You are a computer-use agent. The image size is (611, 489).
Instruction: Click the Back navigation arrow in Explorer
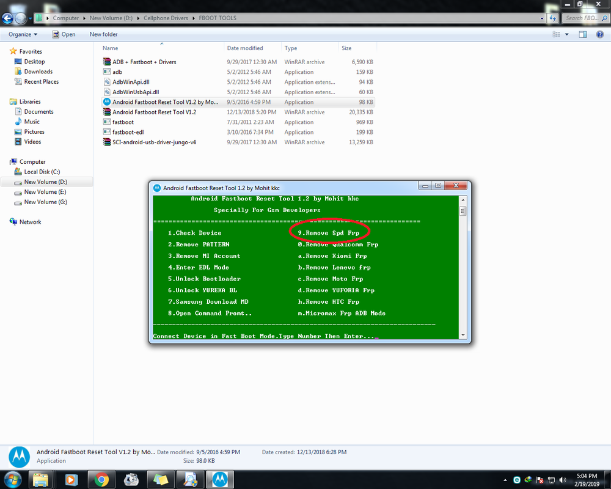coord(7,18)
